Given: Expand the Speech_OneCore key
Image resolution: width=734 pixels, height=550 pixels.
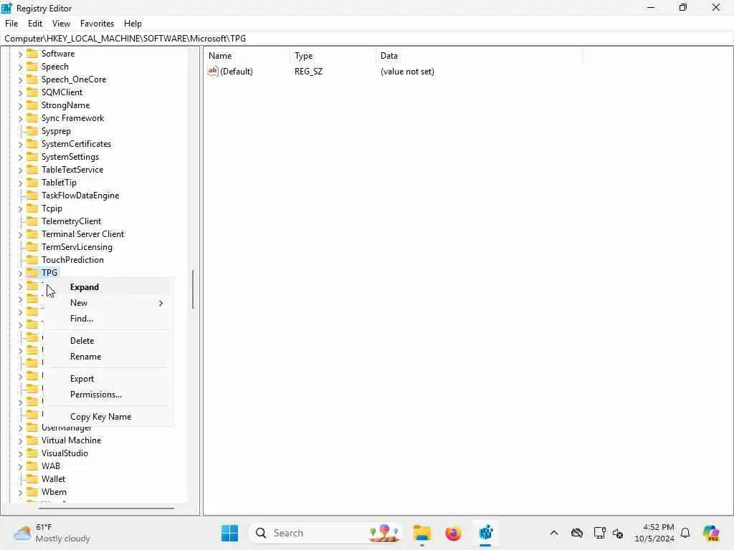Looking at the screenshot, I should pyautogui.click(x=20, y=80).
